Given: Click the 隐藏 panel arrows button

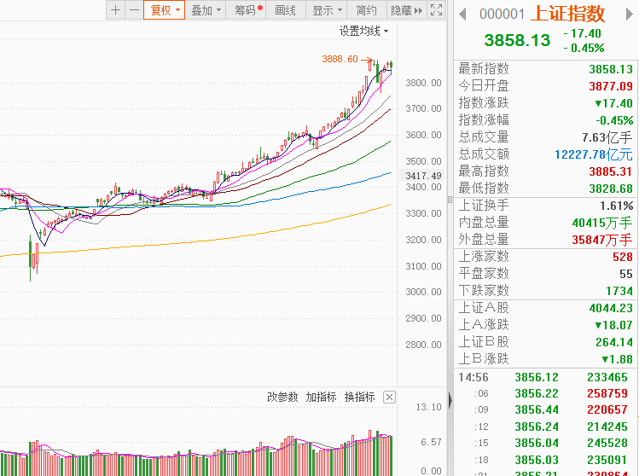Looking at the screenshot, I should point(406,9).
